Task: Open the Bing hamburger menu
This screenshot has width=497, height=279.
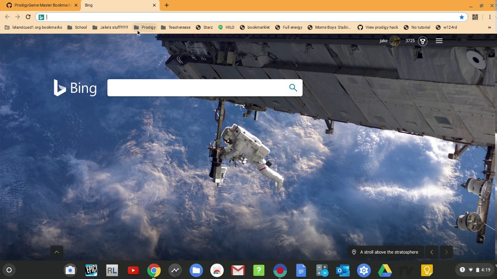Action: pyautogui.click(x=439, y=41)
